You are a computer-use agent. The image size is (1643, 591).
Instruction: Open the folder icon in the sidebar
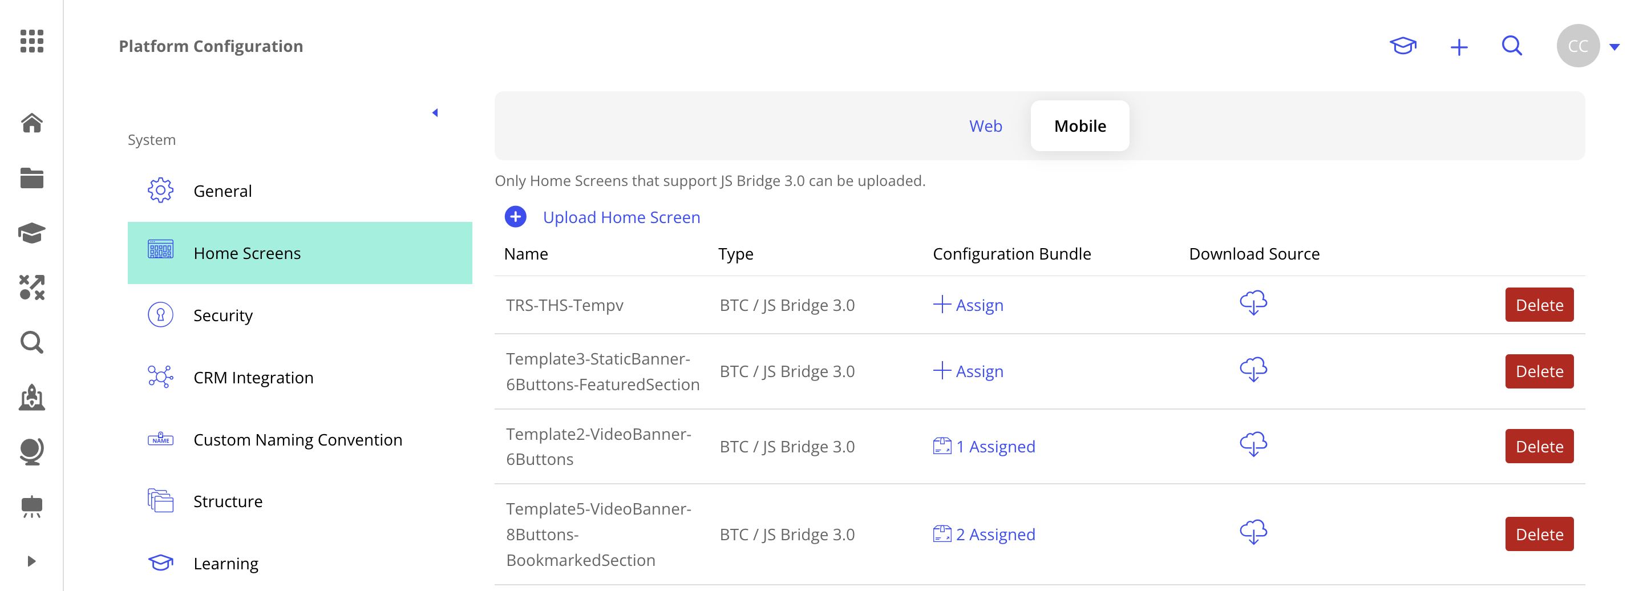(31, 178)
